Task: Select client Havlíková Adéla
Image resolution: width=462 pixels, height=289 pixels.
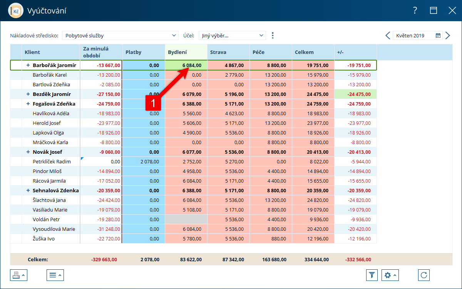Action: pos(50,114)
